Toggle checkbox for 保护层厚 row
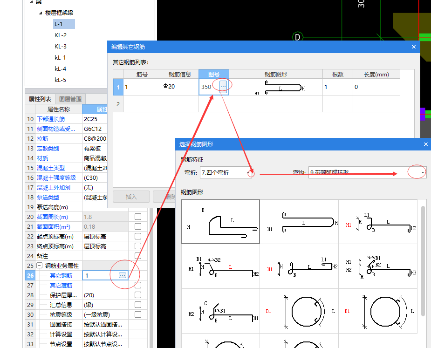The width and height of the screenshot is (431, 348). tap(138, 295)
